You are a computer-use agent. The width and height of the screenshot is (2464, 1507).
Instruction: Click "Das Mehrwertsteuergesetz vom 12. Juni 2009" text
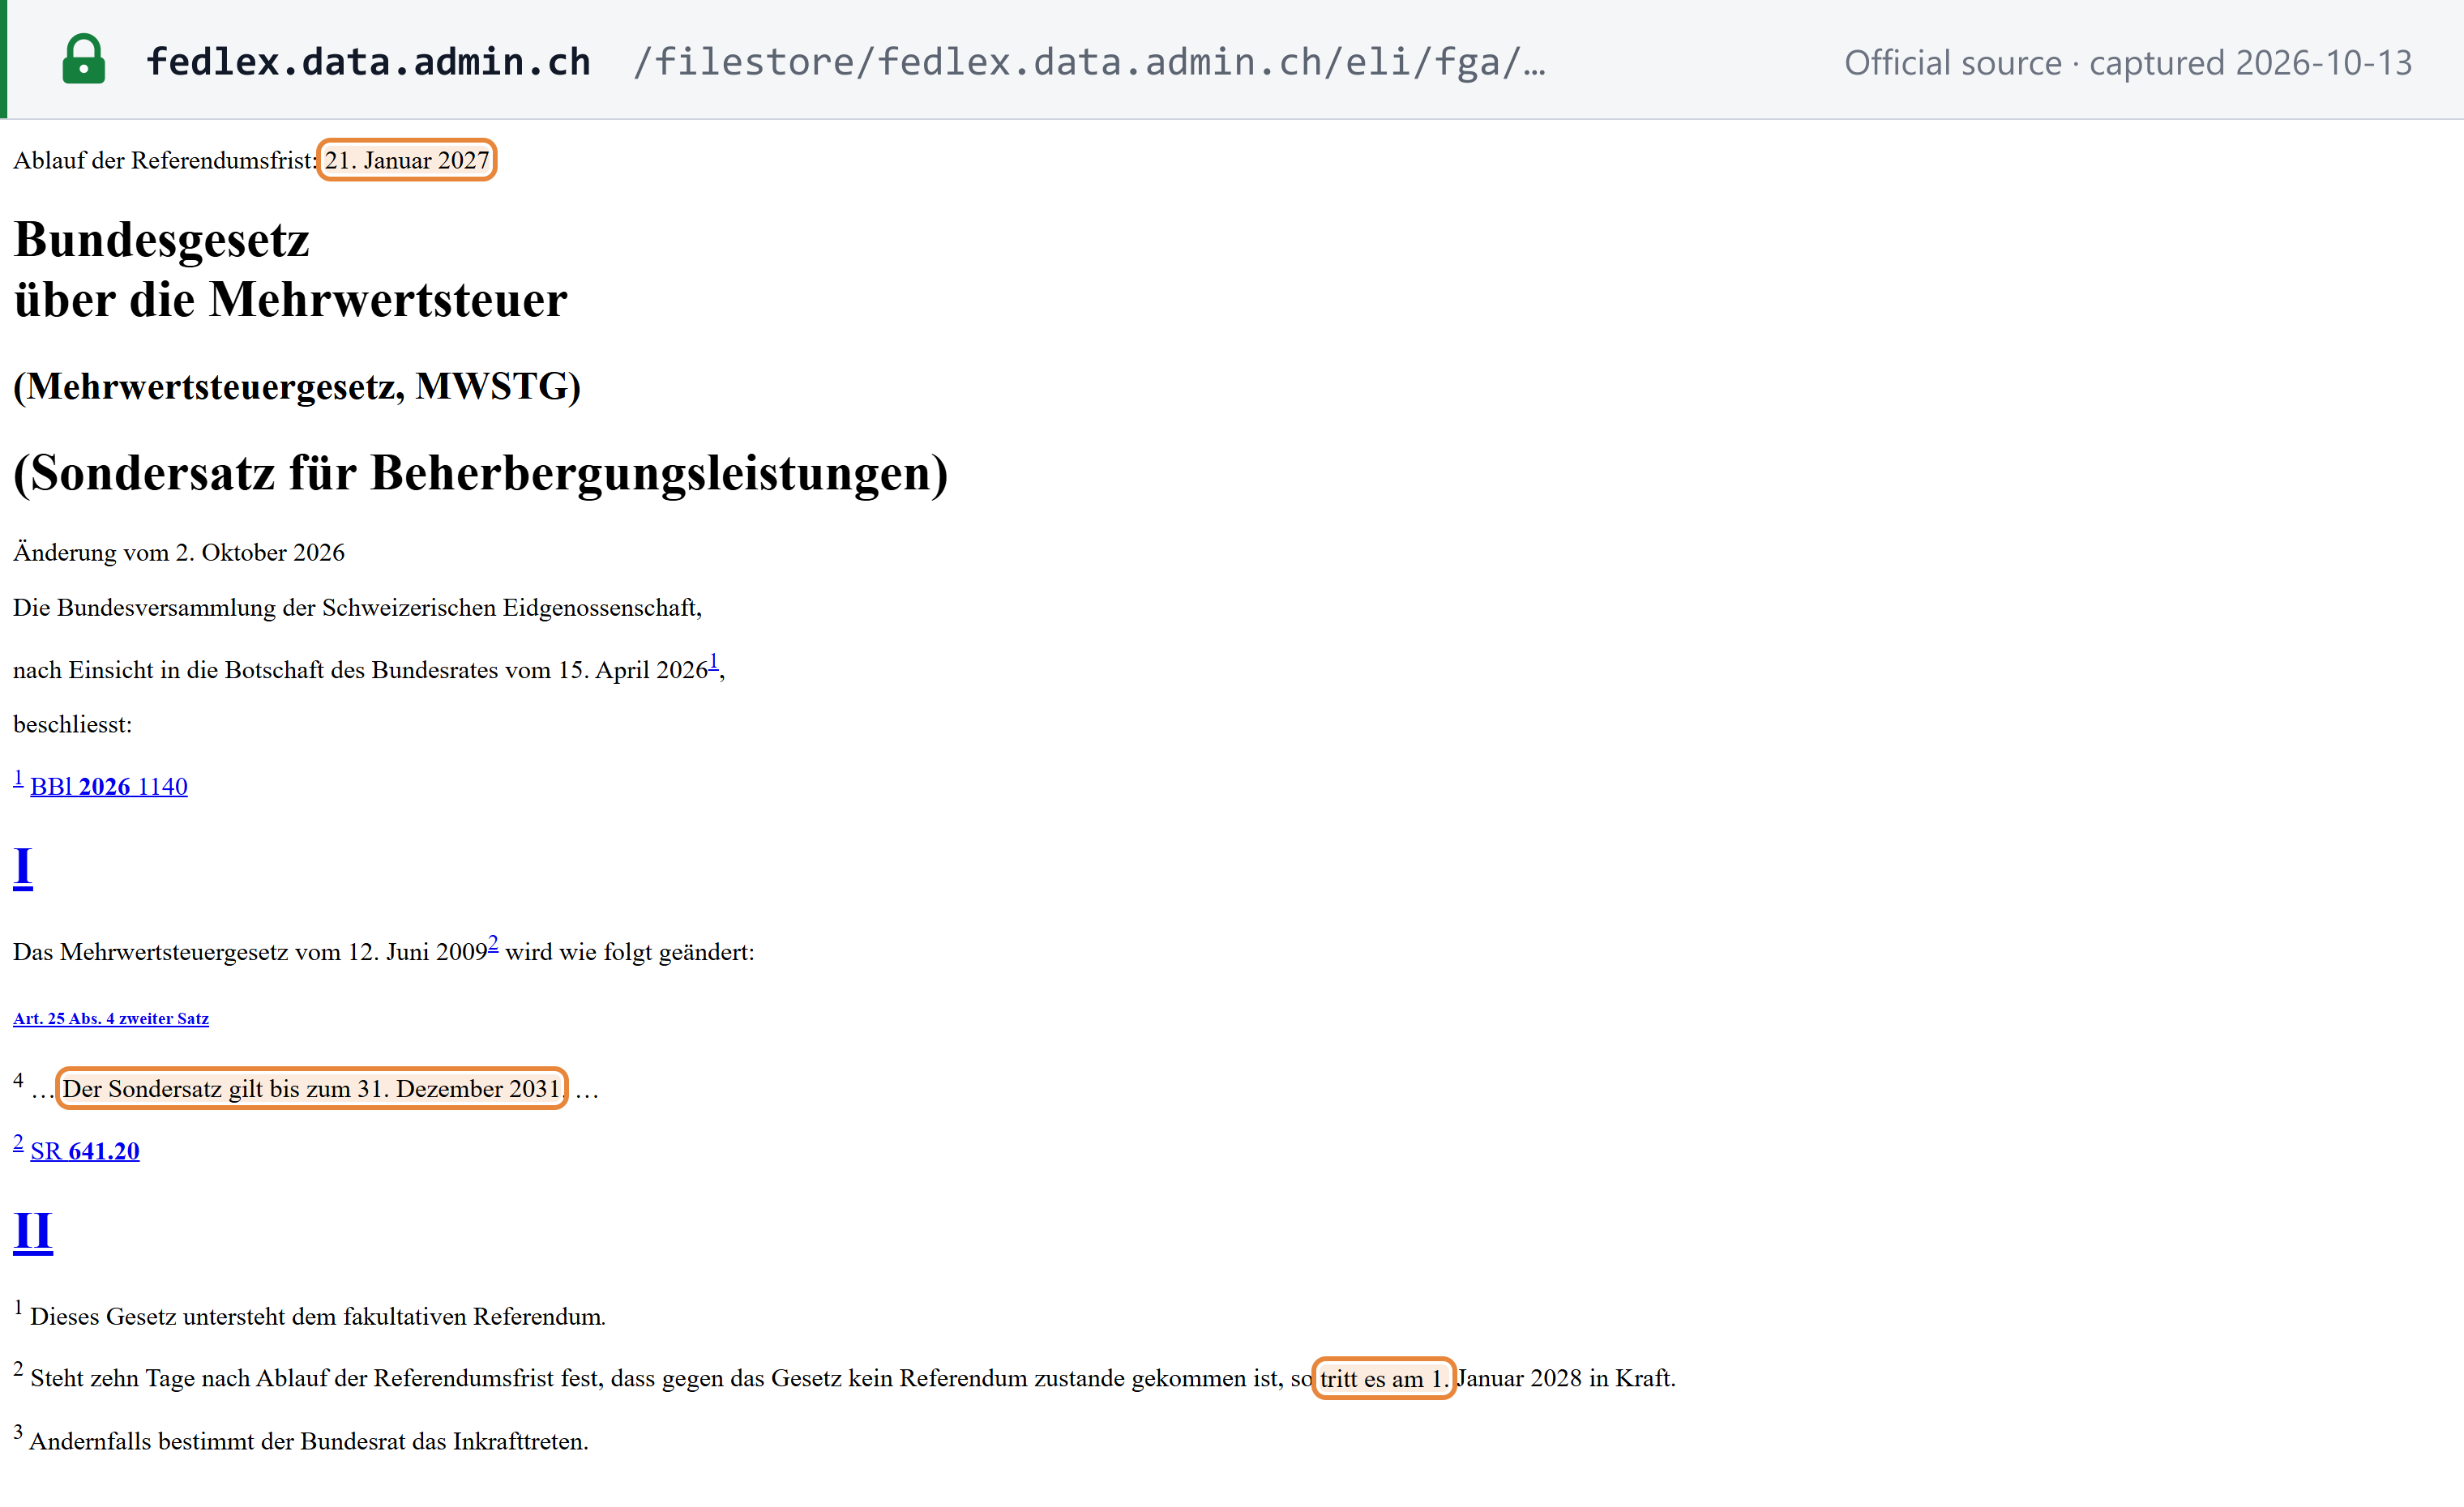point(250,951)
